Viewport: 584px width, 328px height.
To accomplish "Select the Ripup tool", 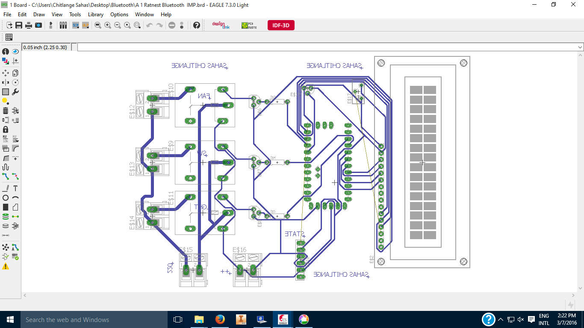I will tap(15, 176).
